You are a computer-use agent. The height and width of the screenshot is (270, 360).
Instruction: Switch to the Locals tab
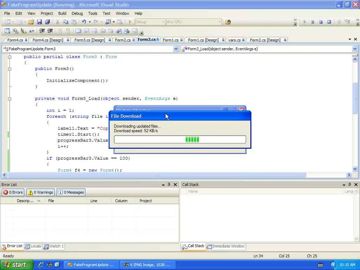coord(33,246)
